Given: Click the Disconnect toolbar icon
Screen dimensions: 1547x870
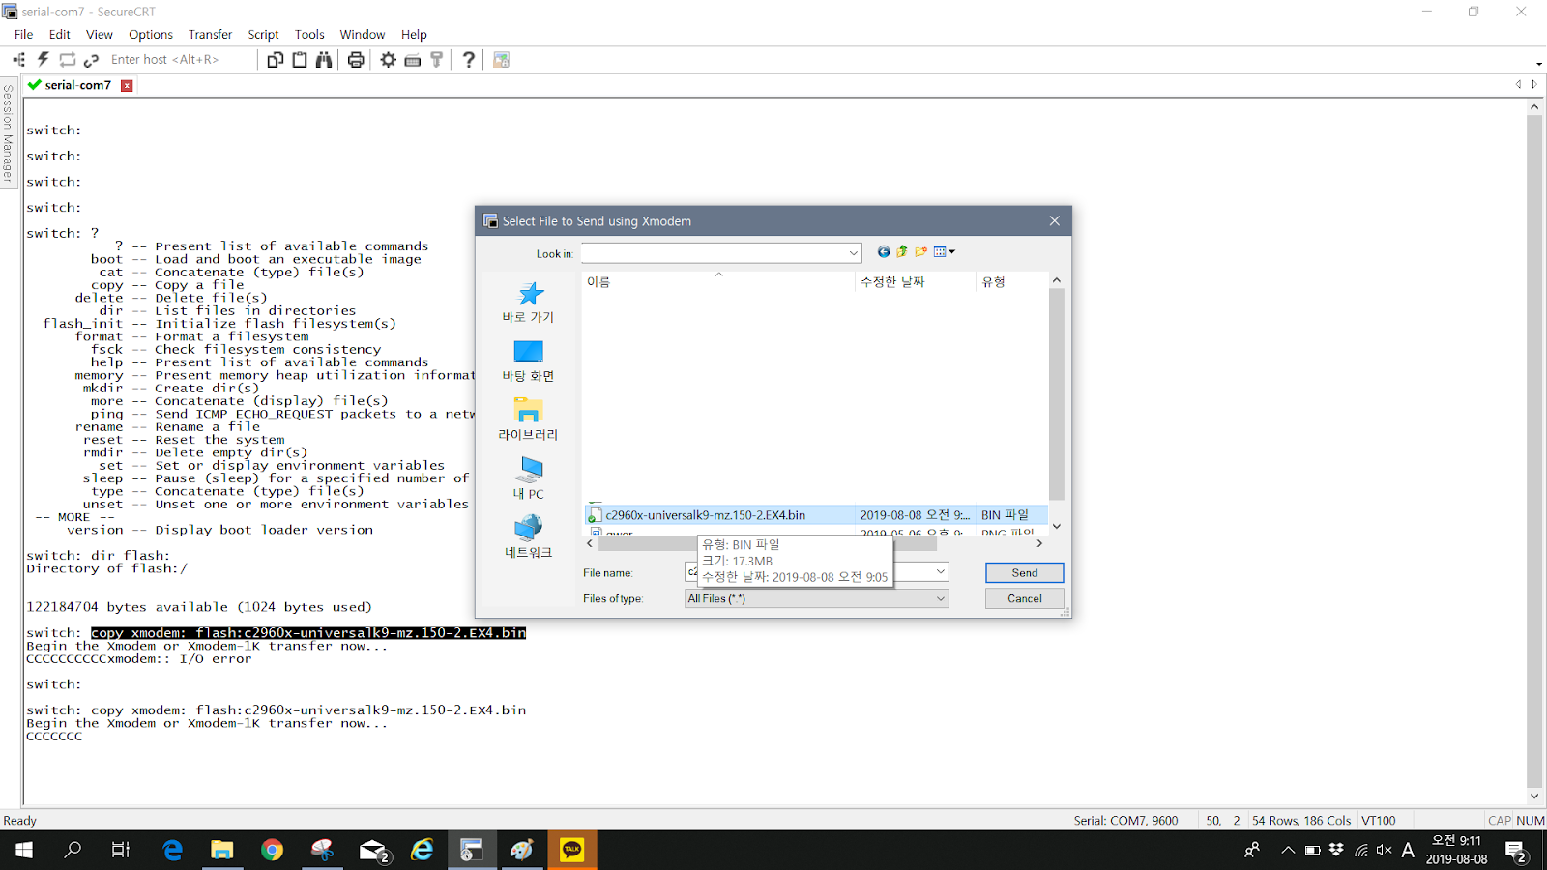Looking at the screenshot, I should [91, 59].
